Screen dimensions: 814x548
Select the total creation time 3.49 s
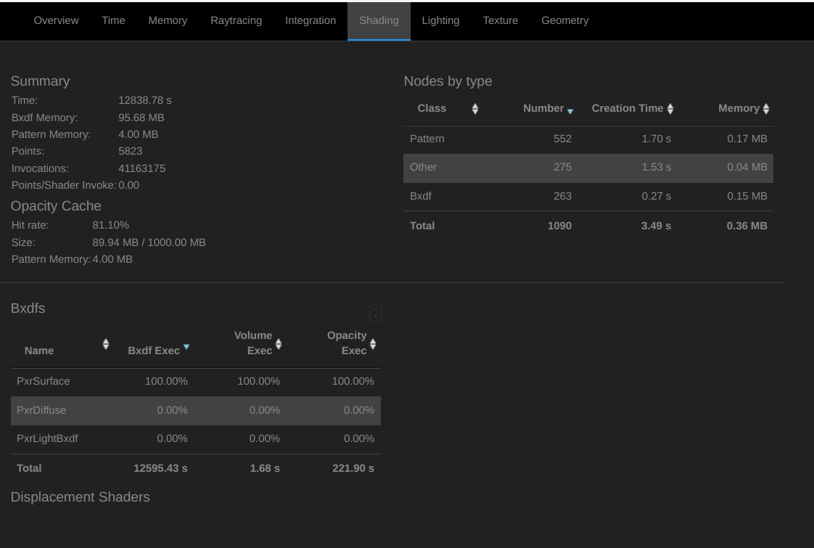[x=656, y=226]
